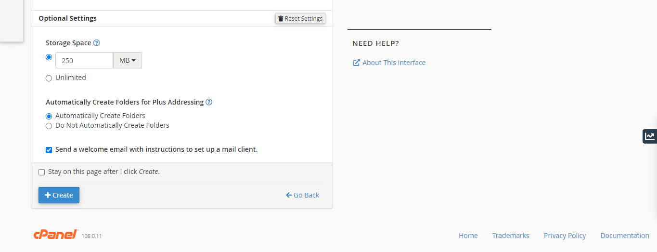
Task: Open the Privacy Policy footer link
Action: 565,236
